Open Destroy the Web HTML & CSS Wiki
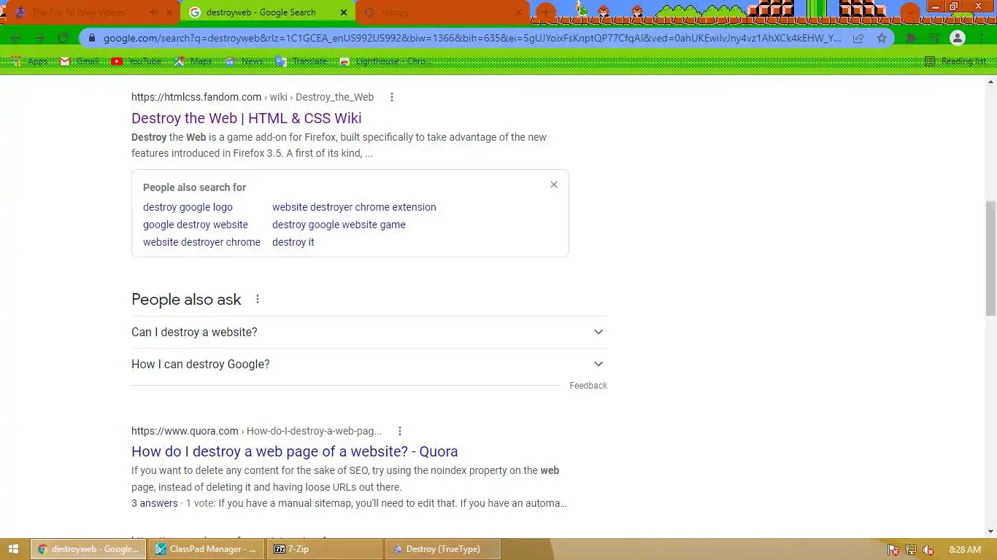The height and width of the screenshot is (560, 997). pos(247,118)
